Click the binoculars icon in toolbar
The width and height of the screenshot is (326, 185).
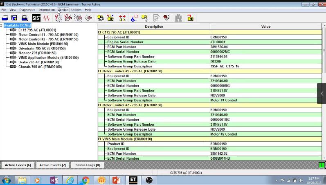click(x=178, y=18)
